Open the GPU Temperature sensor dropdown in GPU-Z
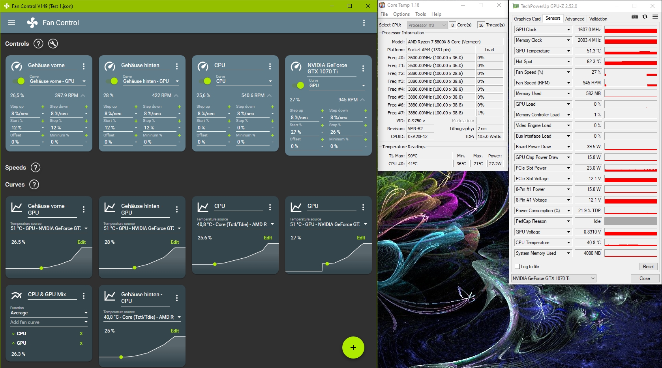Image resolution: width=662 pixels, height=368 pixels. click(543, 51)
